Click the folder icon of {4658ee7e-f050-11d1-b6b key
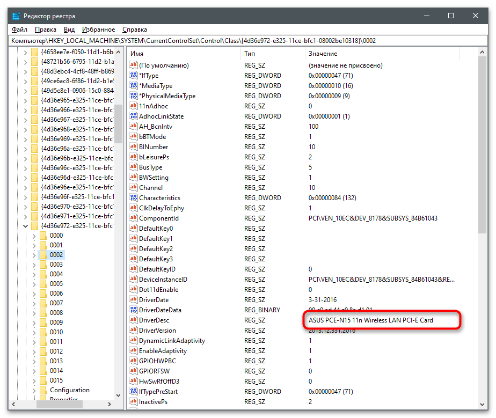The image size is (496, 418). point(35,52)
